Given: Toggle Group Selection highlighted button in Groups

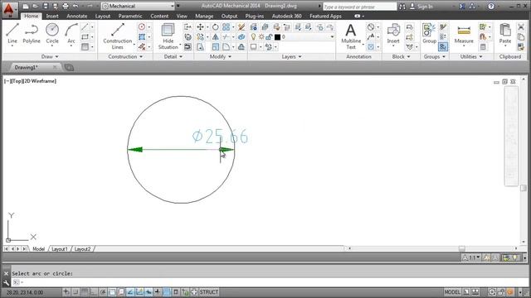Looking at the screenshot, I should tap(442, 46).
